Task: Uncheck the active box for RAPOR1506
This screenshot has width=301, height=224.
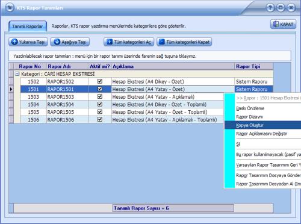Action: (100, 119)
